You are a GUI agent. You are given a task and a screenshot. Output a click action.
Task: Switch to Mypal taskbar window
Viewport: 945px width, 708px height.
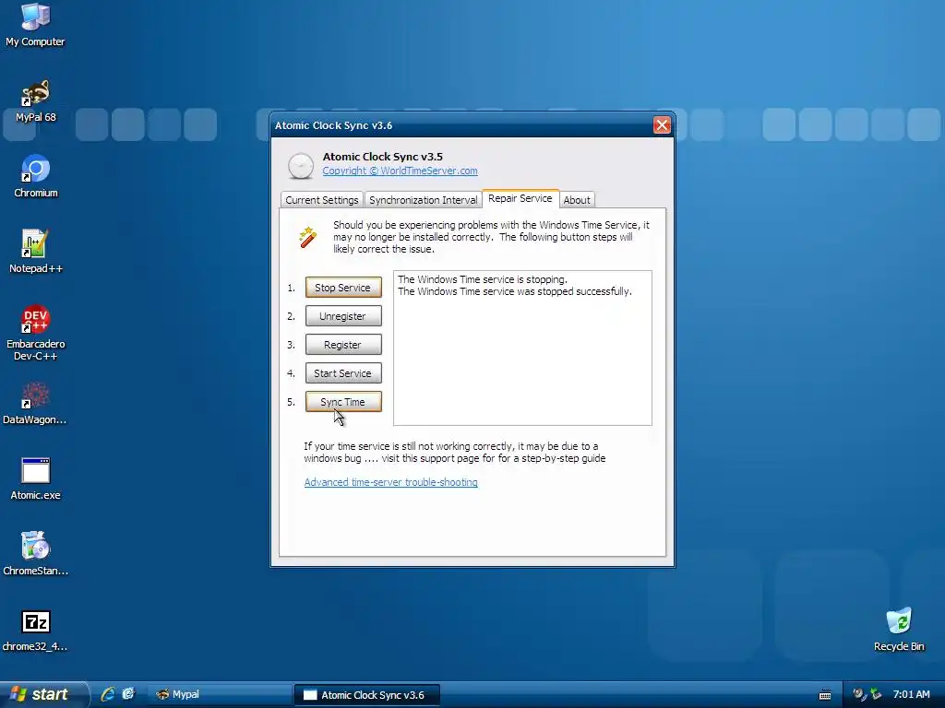[220, 695]
